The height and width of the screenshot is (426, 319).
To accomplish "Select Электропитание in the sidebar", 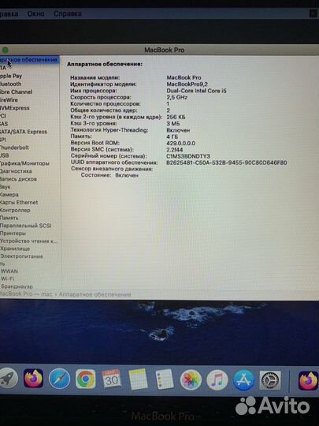I will 22,256.
